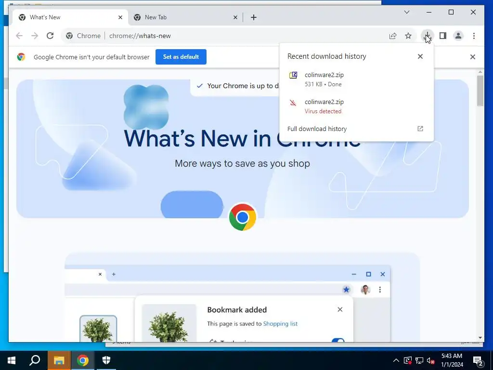Open Chrome's three-dot menu
This screenshot has height=370, width=493.
[x=474, y=36]
